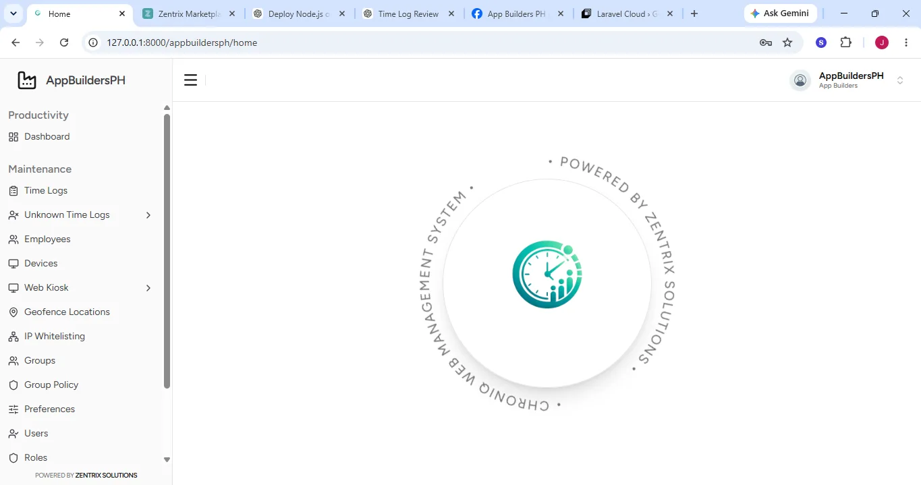This screenshot has height=485, width=921.
Task: Click the Unknown Time Logs user icon
Action: coord(13,215)
